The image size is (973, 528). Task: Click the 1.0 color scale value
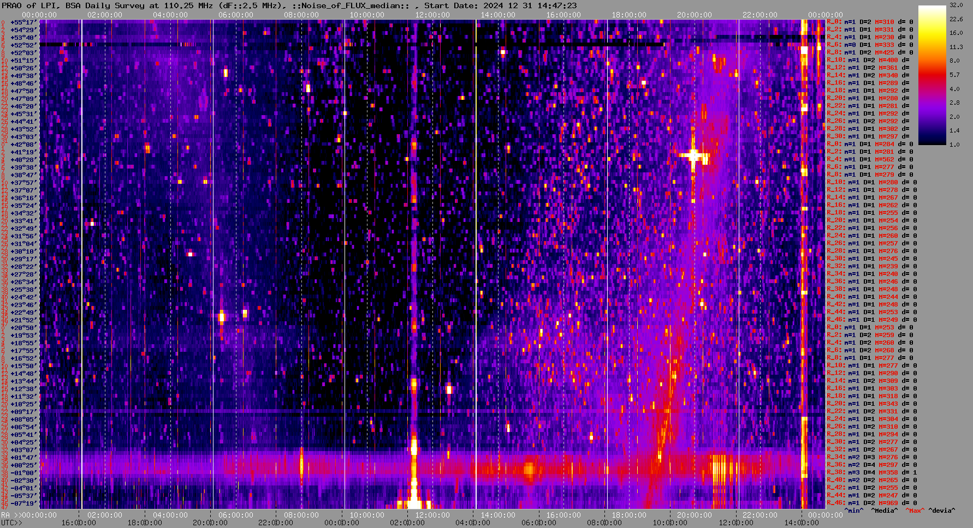[954, 145]
